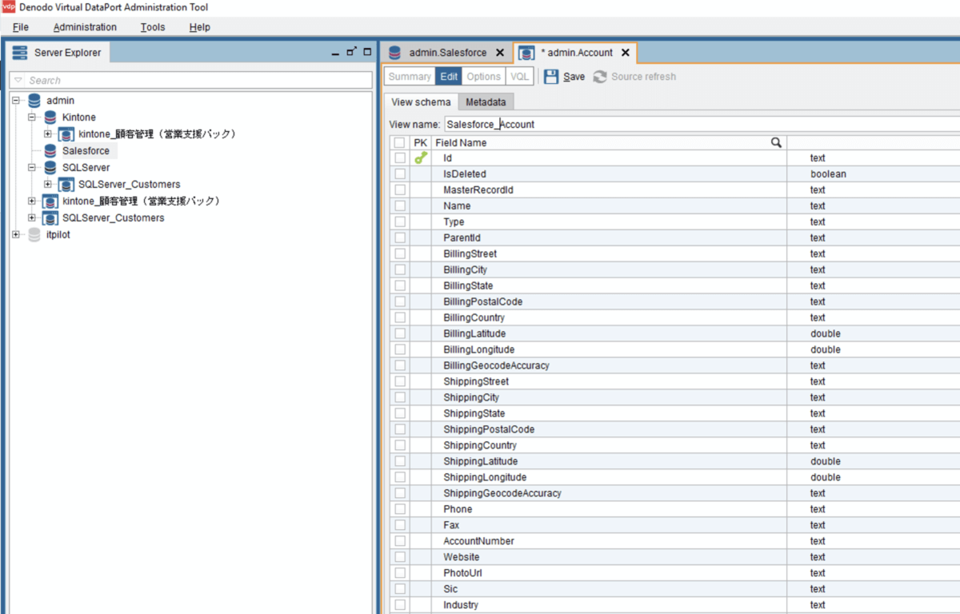960x614 pixels.
Task: Click the Save button label
Action: pyautogui.click(x=574, y=77)
